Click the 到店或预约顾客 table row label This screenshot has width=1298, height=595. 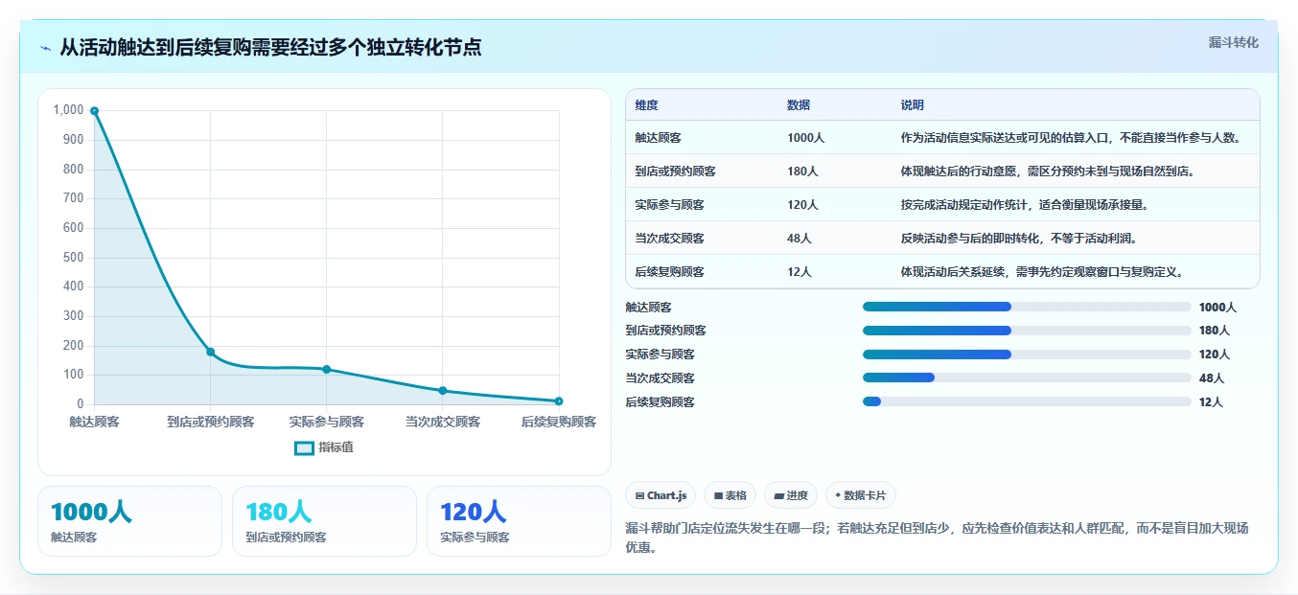pyautogui.click(x=676, y=171)
